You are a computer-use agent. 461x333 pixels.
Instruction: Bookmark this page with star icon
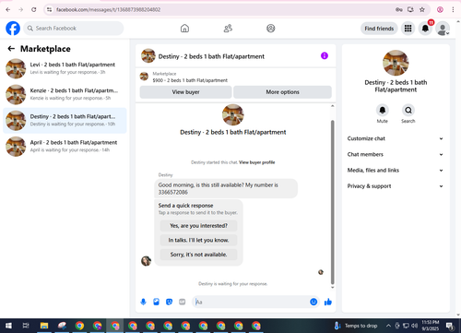pos(422,9)
